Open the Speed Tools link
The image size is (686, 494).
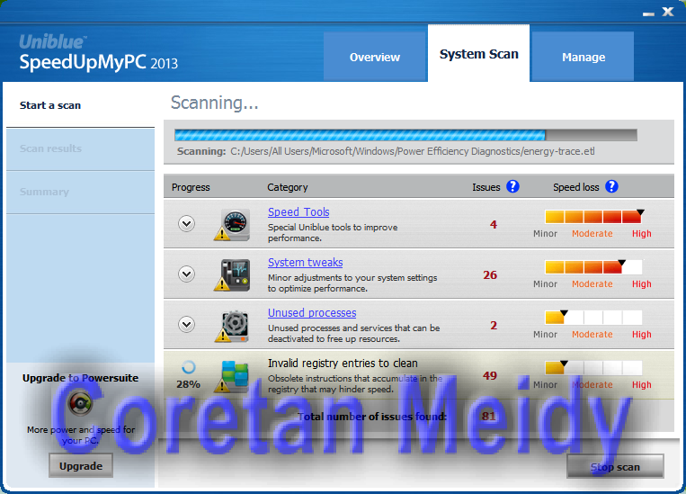coord(298,212)
